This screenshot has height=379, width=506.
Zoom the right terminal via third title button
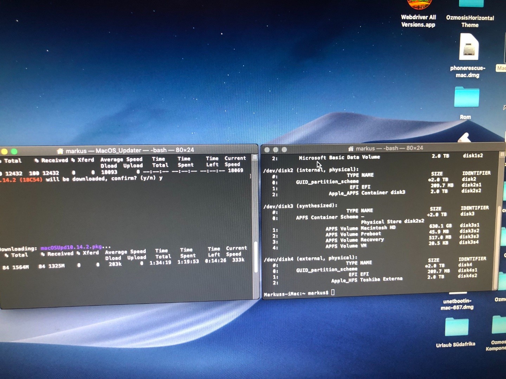(x=284, y=150)
